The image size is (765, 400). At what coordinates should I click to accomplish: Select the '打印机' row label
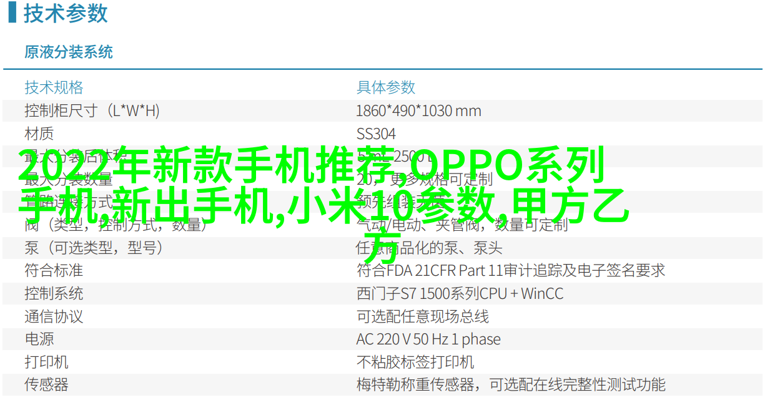pos(47,362)
